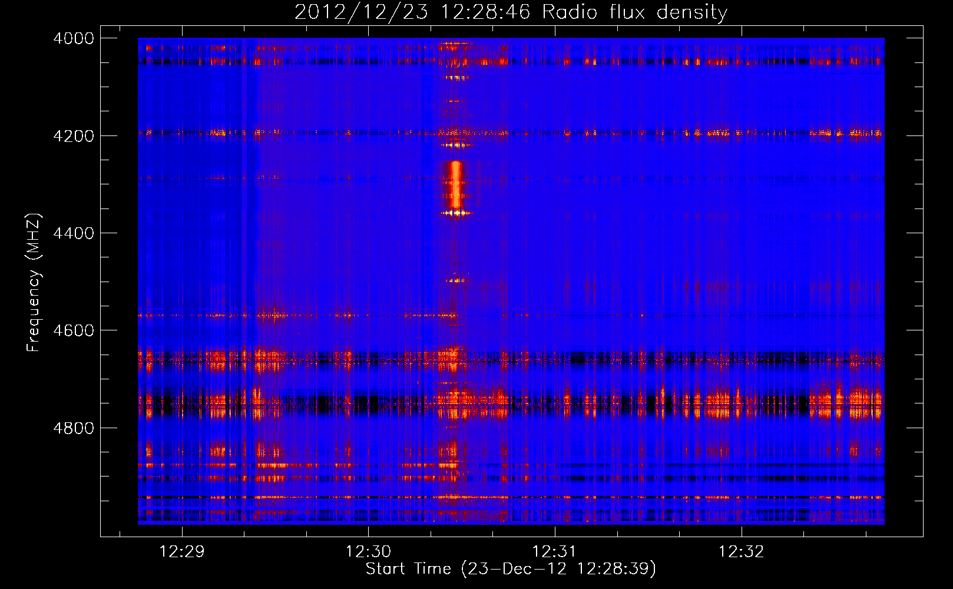
Task: Click the 4200 frequency tick label
Action: [74, 136]
